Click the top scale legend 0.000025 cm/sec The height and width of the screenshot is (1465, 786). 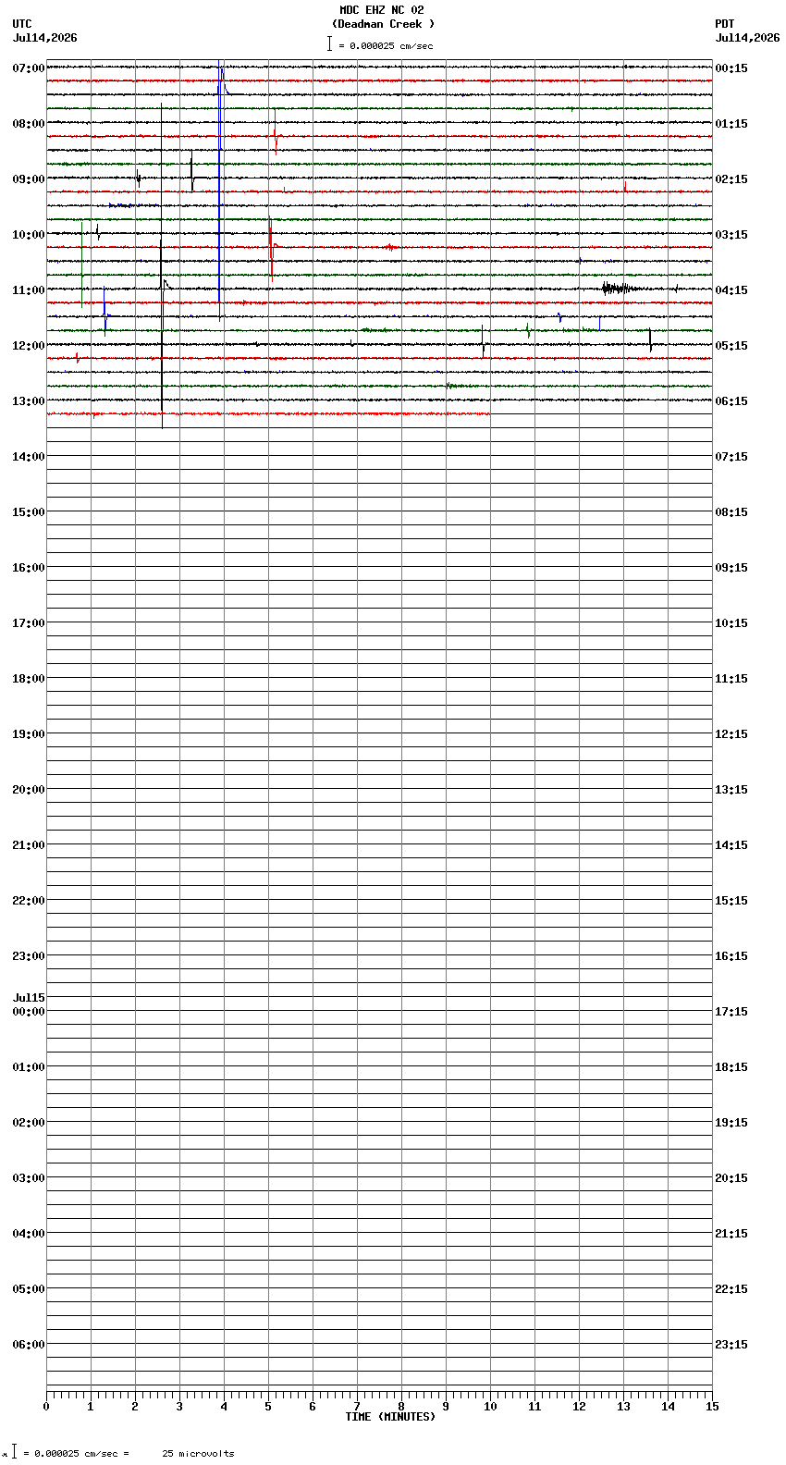pos(380,45)
